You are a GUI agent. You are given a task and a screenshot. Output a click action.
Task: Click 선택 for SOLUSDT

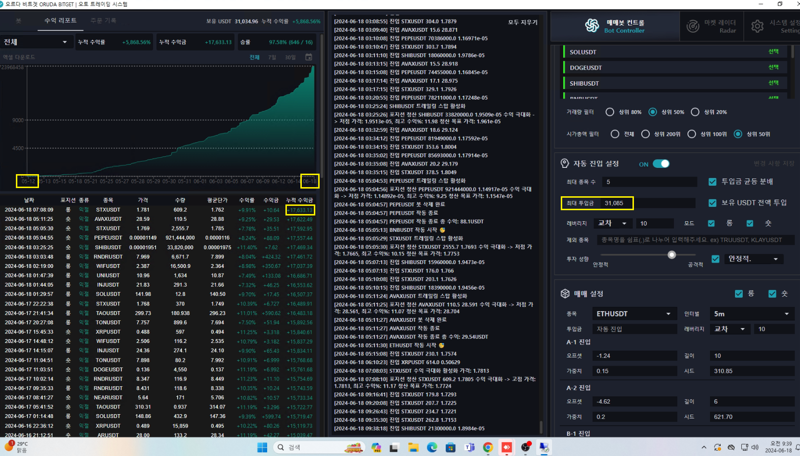[774, 51]
